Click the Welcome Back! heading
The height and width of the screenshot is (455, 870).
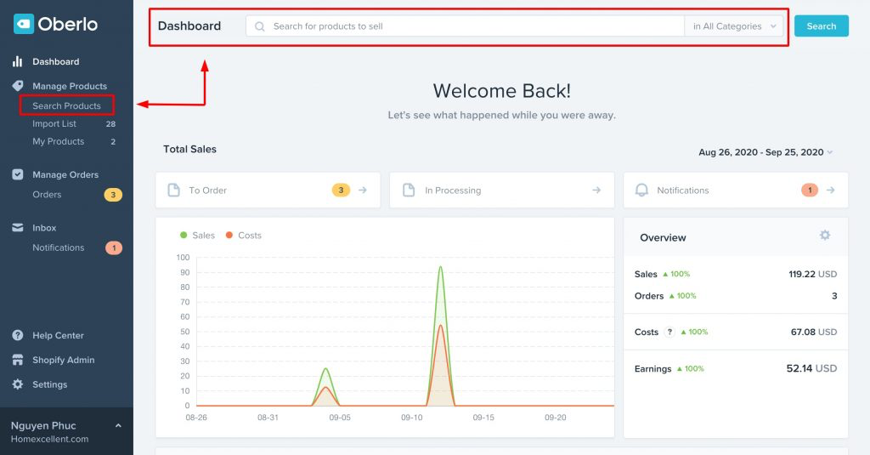(x=501, y=90)
